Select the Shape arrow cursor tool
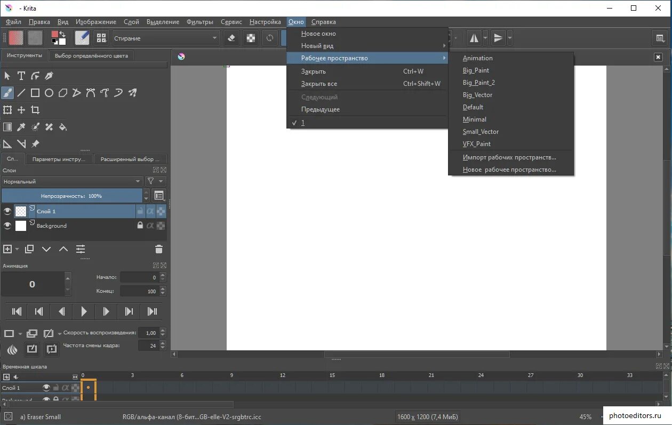Image resolution: width=672 pixels, height=425 pixels. click(7, 76)
